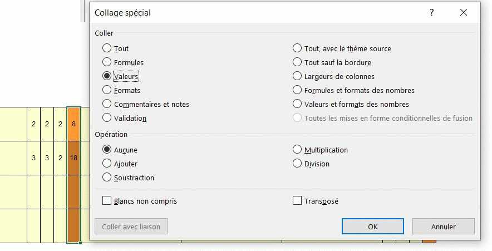Pick the Formats paste option
Image resolution: width=492 pixels, height=251 pixels.
pos(107,90)
